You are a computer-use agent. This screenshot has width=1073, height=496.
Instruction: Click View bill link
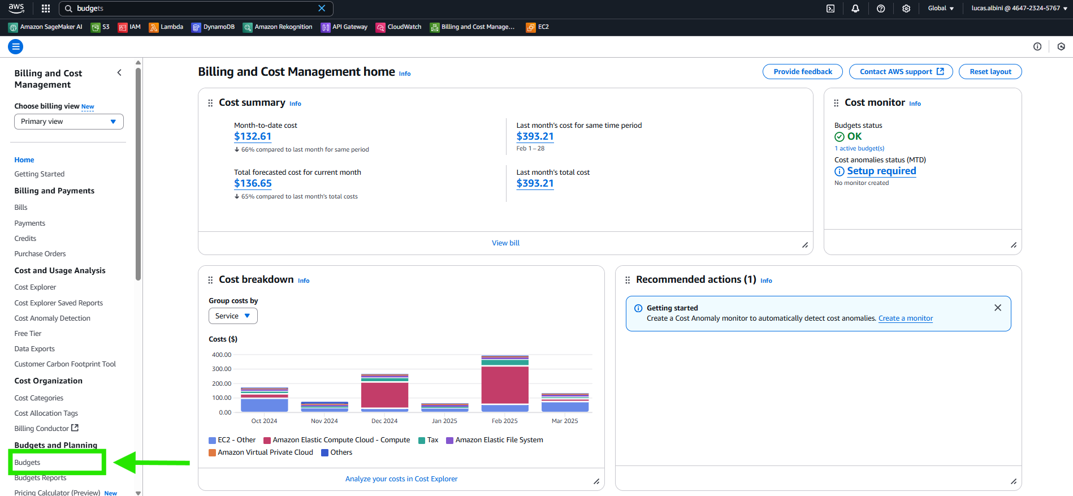click(x=505, y=243)
